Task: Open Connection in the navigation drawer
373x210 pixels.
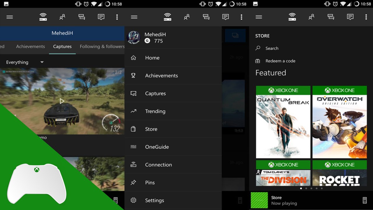Action: tap(173, 164)
